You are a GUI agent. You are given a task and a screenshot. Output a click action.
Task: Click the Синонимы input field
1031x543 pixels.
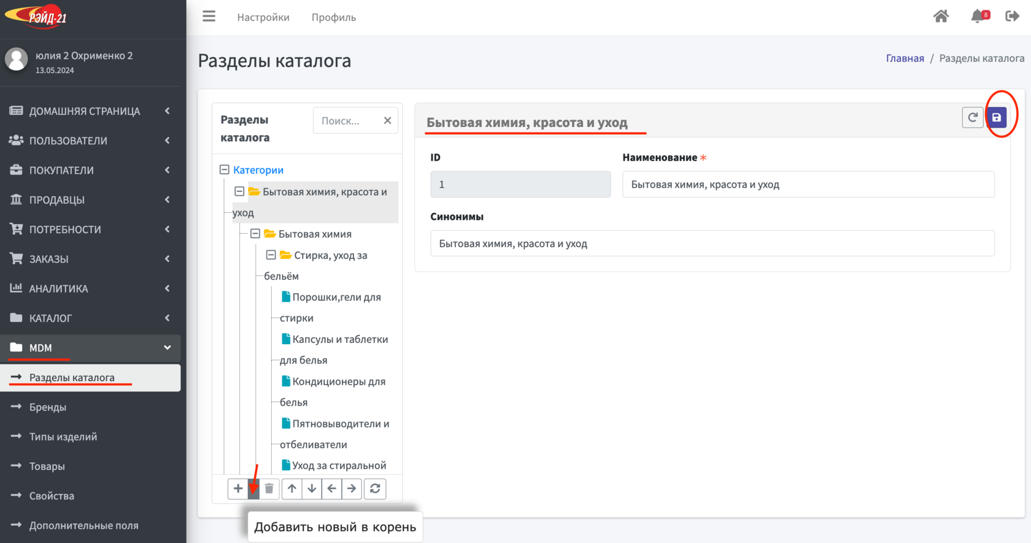click(712, 244)
